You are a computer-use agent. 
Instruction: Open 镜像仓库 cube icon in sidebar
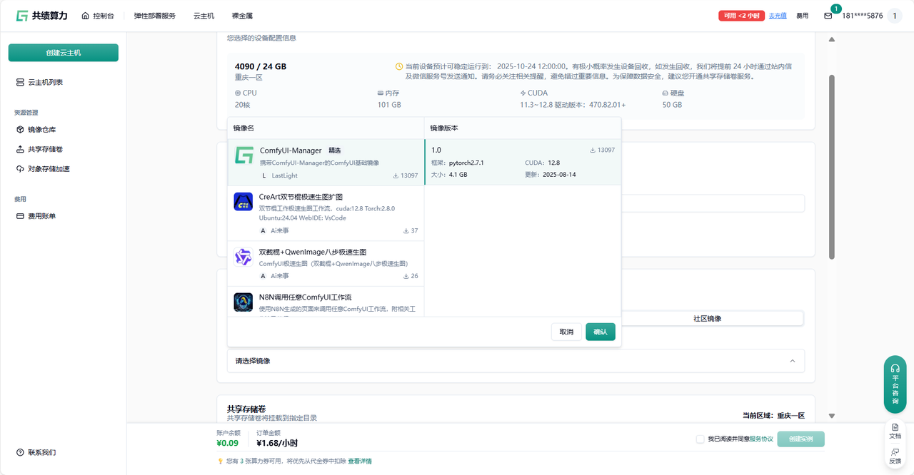coord(20,130)
